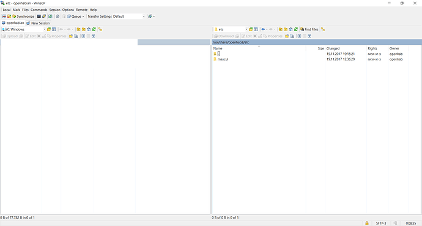Click local panel directory tree icon
422x226 pixels.
point(100,29)
